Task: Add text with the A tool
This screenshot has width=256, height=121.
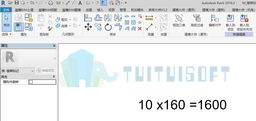Action: [80, 3]
